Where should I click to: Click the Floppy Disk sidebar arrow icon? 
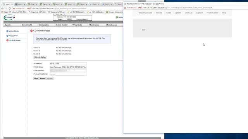click(x=7, y=36)
